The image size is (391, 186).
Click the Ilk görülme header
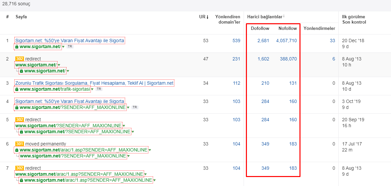354,17
